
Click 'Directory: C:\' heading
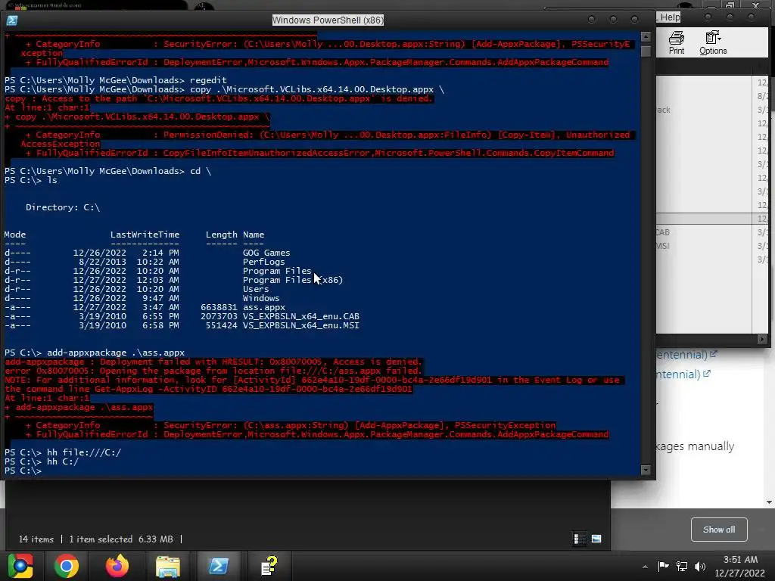pyautogui.click(x=63, y=207)
